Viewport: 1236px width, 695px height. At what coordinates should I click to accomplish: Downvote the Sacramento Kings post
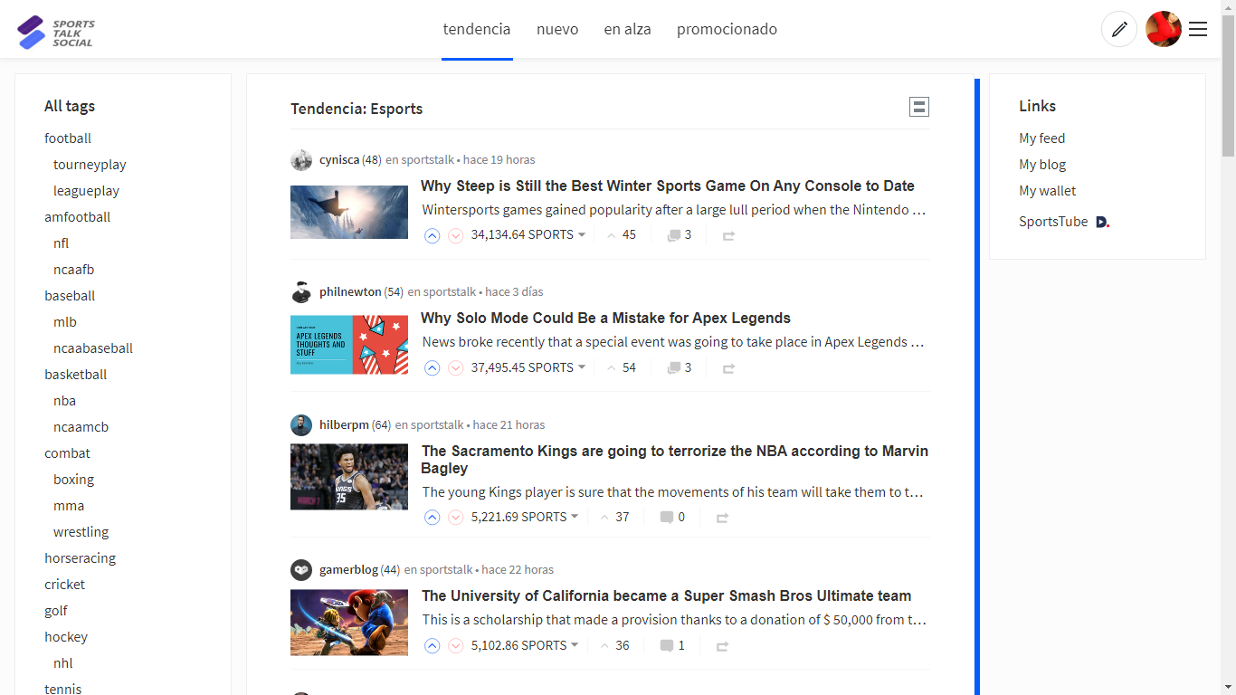[456, 518]
